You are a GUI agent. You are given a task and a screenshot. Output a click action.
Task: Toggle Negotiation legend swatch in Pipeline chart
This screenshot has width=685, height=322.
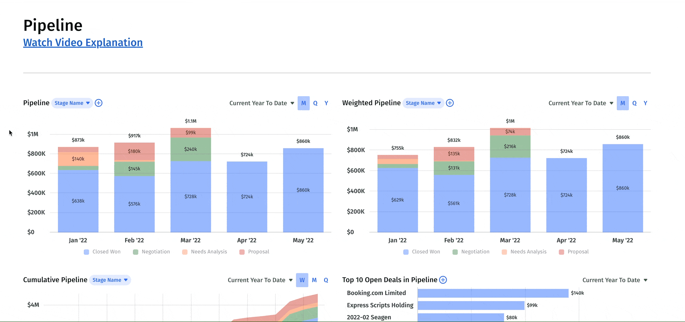click(x=136, y=252)
